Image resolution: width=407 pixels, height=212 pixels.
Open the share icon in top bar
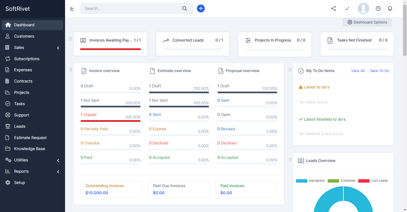tap(333, 8)
